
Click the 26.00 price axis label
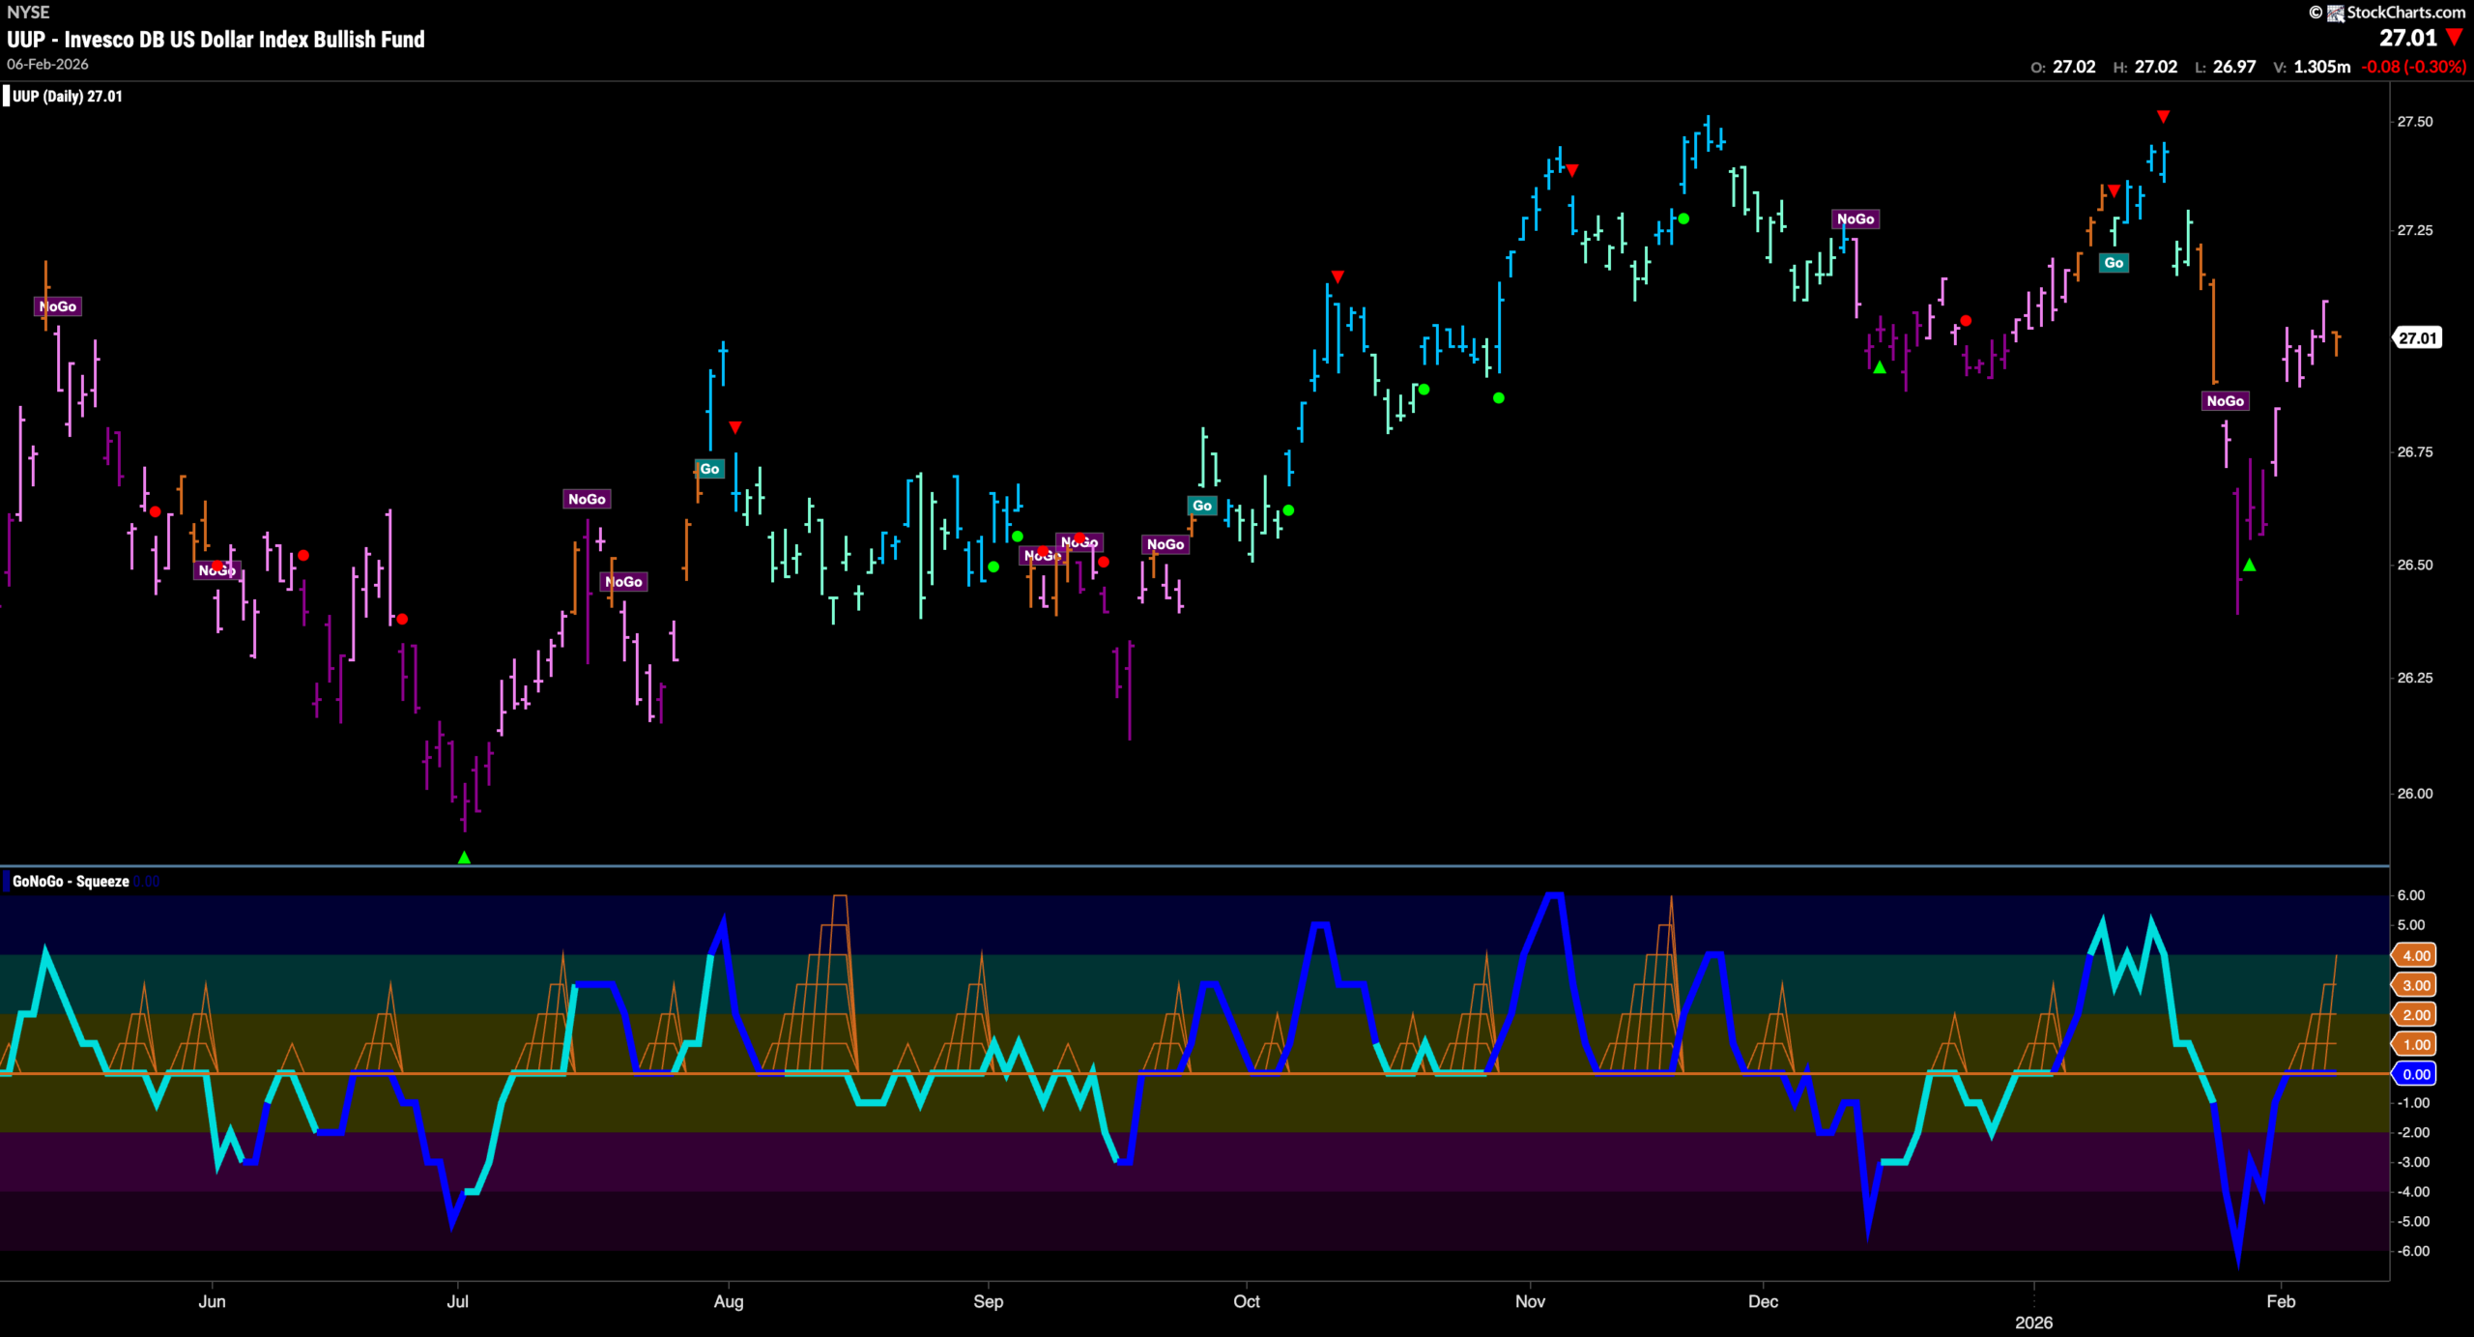(x=2414, y=794)
